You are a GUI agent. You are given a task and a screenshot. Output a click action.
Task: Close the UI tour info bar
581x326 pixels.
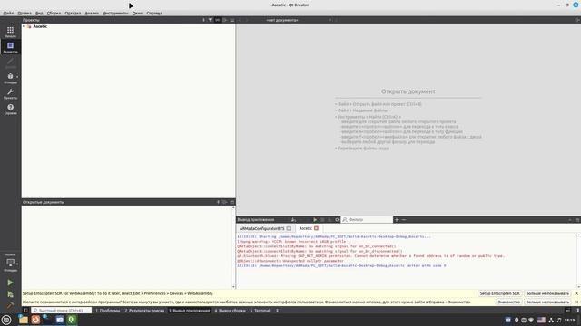(576, 302)
